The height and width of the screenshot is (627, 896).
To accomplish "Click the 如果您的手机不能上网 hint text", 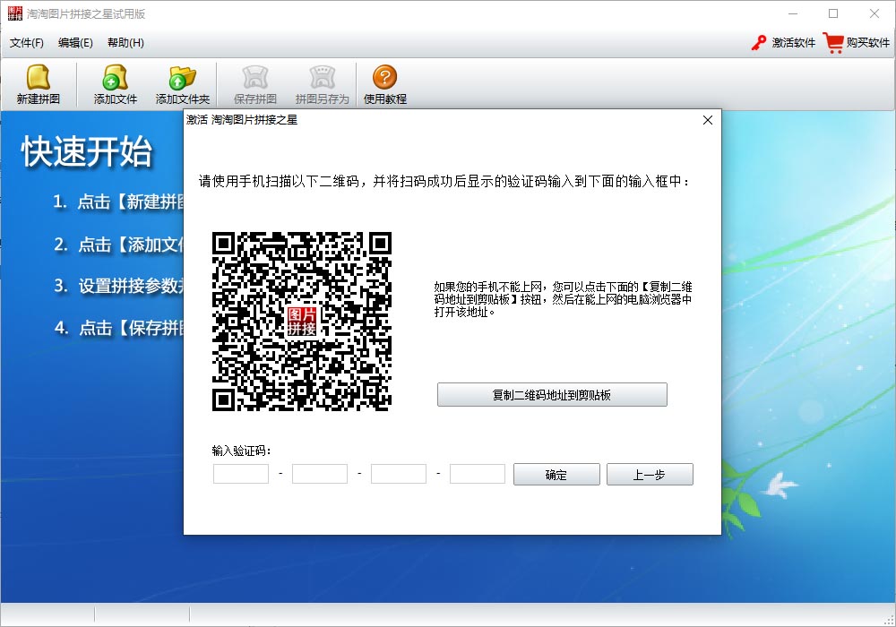I will tap(563, 299).
